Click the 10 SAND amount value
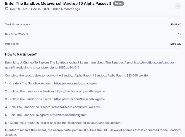This screenshot has width=185, height=137. pos(176,25)
